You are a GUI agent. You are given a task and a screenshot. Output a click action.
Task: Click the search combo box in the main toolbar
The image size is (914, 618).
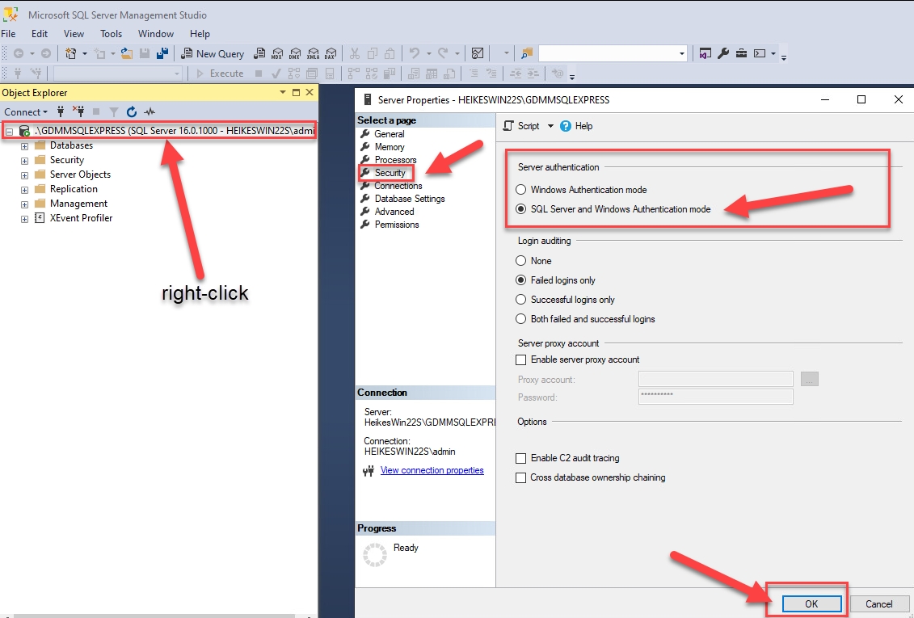(613, 53)
